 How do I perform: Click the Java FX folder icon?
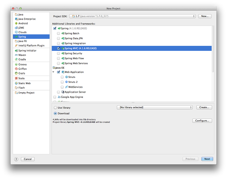click(16, 41)
